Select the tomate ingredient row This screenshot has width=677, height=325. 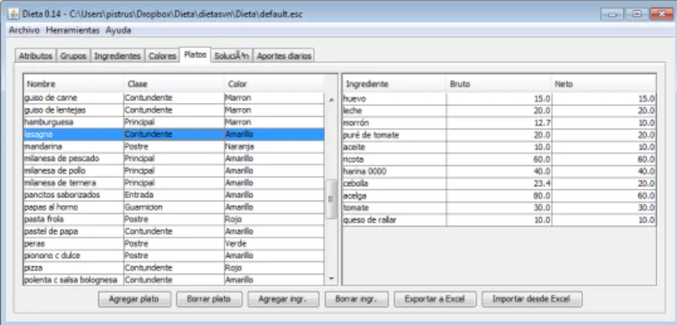(x=499, y=208)
